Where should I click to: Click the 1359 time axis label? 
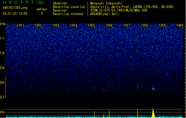coord(162,25)
